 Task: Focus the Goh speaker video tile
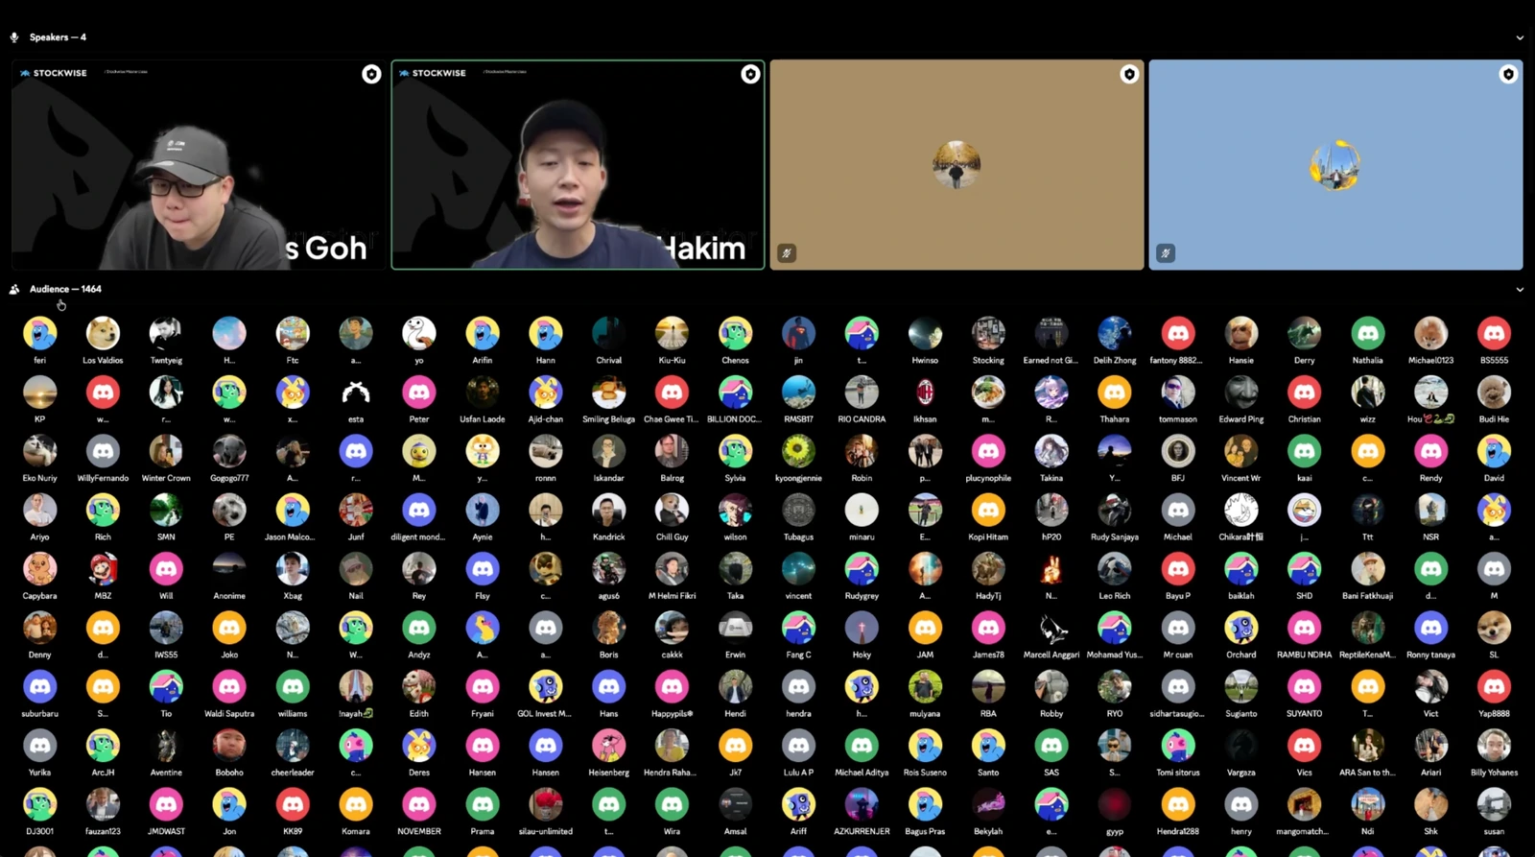pos(199,165)
